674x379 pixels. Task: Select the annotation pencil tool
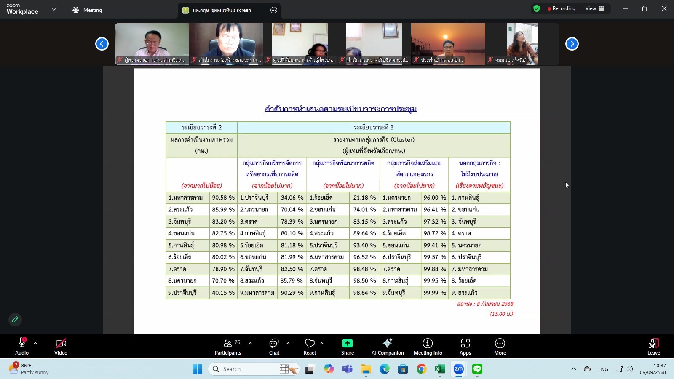15,320
